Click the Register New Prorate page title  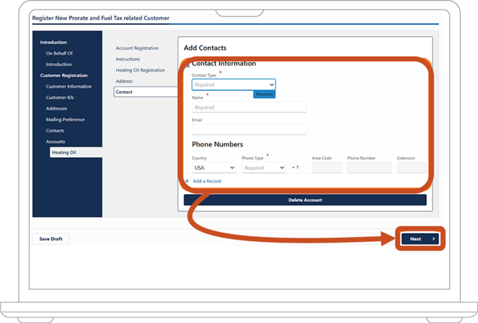[x=100, y=18]
